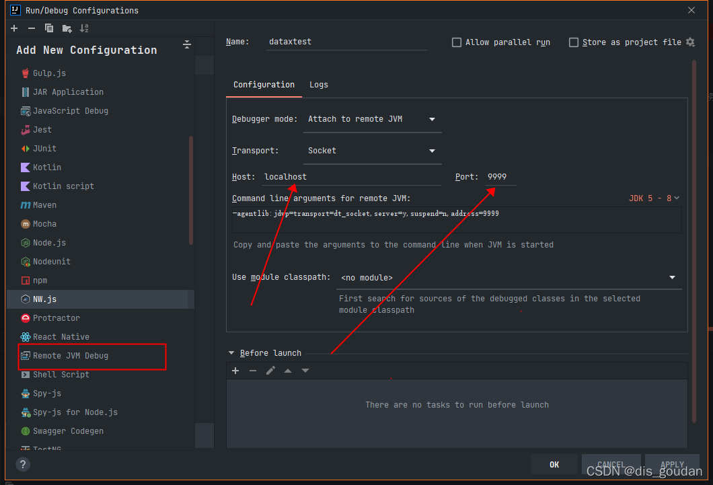Open the Debugger mode dropdown
This screenshot has width=713, height=485.
[373, 120]
